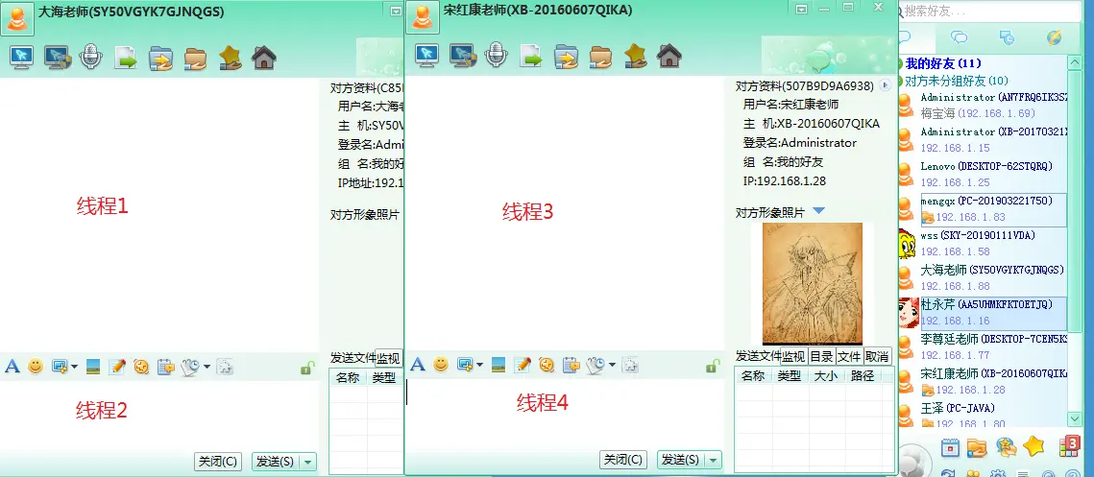Click shared folder icon in 宋红康老师 toolbar

(x=600, y=56)
